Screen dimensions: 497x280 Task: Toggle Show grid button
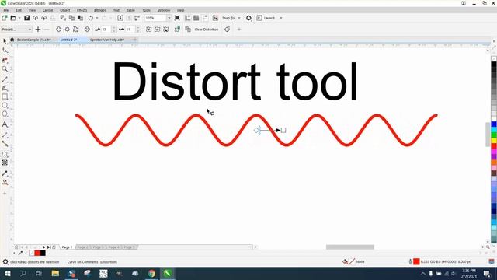(x=196, y=18)
